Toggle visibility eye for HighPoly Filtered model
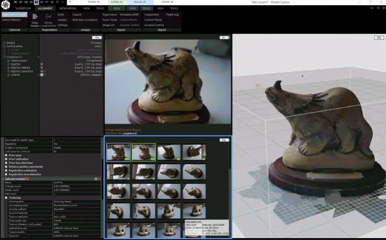Viewport: 386px width, 240px height. [42, 67]
